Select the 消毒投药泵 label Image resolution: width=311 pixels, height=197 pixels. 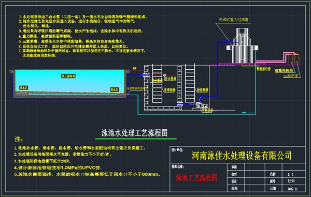tap(284, 71)
